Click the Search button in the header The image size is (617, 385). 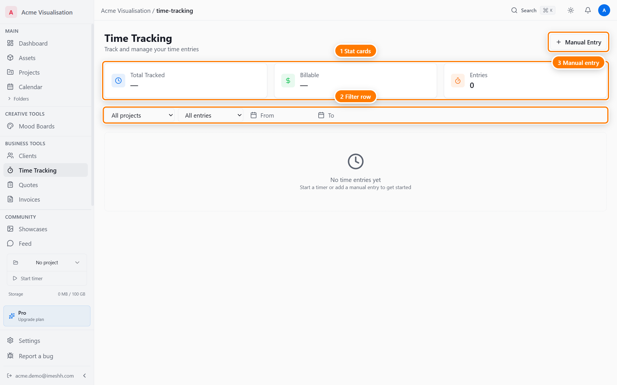(533, 10)
